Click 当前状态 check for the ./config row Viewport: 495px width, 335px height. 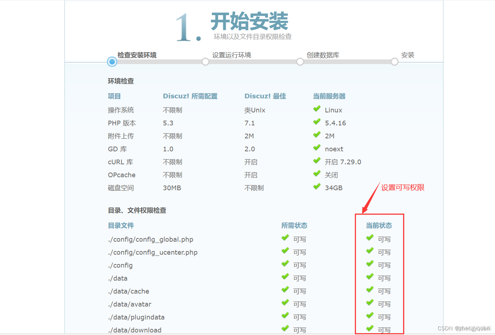click(x=370, y=263)
